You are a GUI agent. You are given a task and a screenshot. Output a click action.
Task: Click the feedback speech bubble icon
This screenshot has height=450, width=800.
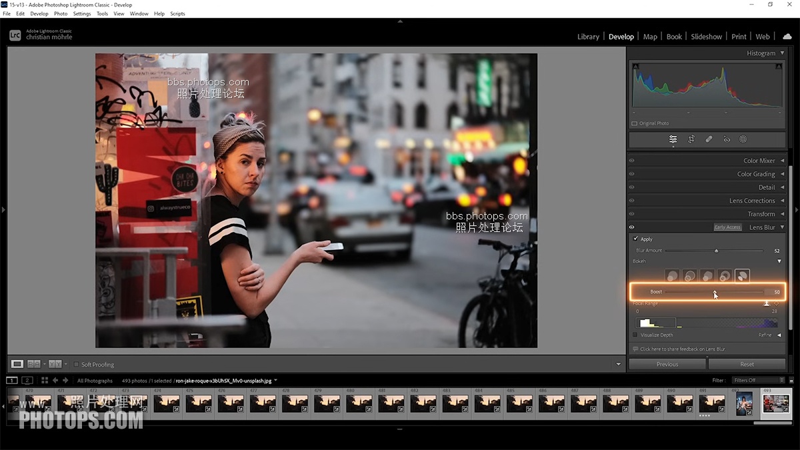(x=635, y=349)
